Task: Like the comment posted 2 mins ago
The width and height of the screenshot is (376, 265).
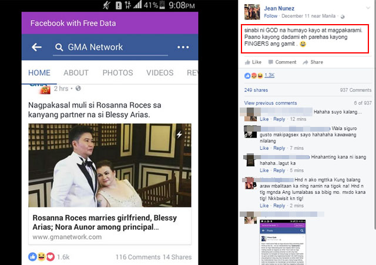Action: 264,206
